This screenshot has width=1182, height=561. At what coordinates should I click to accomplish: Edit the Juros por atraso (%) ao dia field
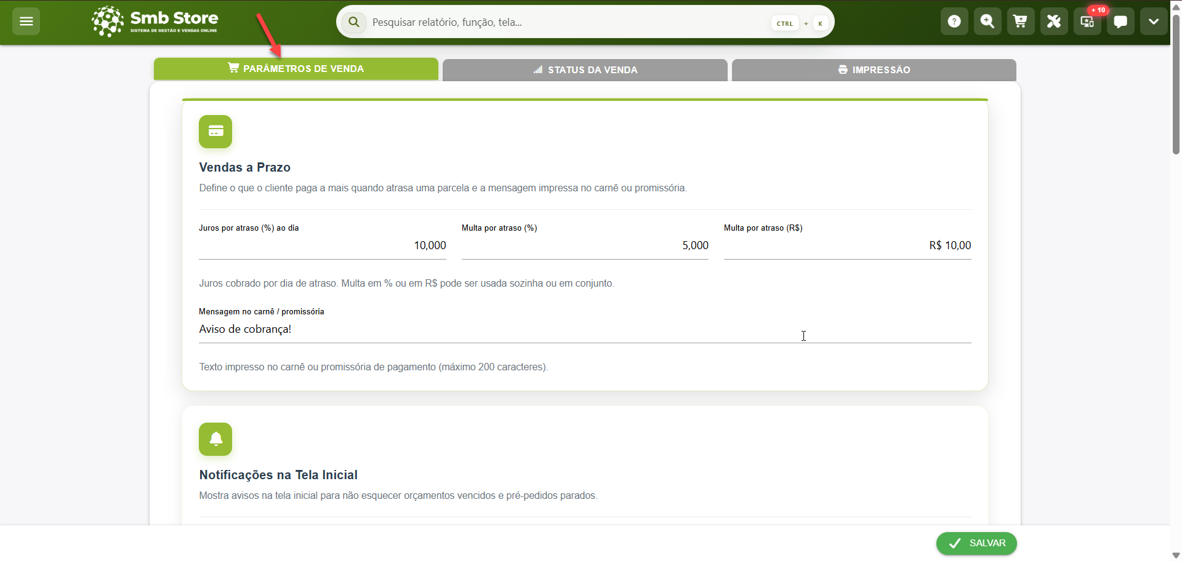tap(323, 245)
